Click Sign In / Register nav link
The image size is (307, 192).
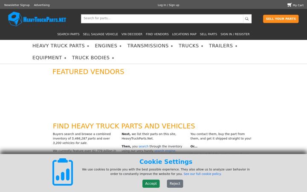(x=235, y=34)
